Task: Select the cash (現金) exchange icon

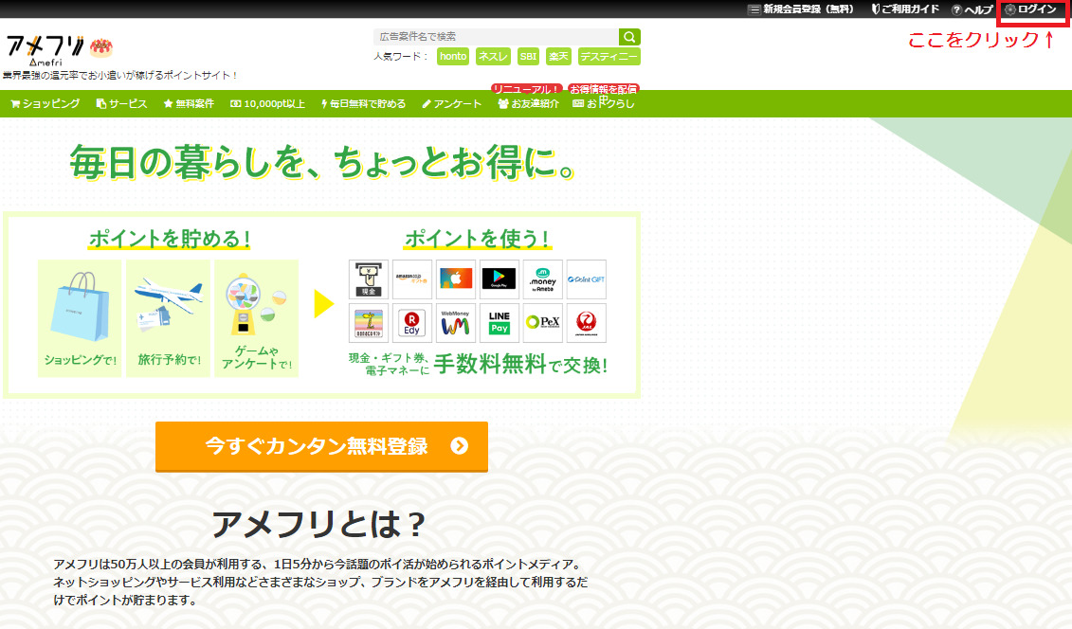Action: (369, 279)
